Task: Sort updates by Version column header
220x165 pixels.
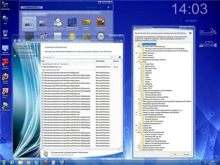Action: [116, 61]
